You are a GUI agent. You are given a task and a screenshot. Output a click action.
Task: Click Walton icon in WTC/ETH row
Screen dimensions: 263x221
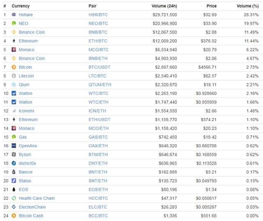[14, 102]
